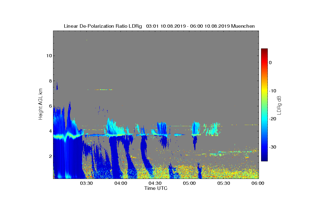Image resolution: width=320 pixels, height=213 pixels.
Task: Click the dark red top of the colorbar
Action: (x=264, y=50)
